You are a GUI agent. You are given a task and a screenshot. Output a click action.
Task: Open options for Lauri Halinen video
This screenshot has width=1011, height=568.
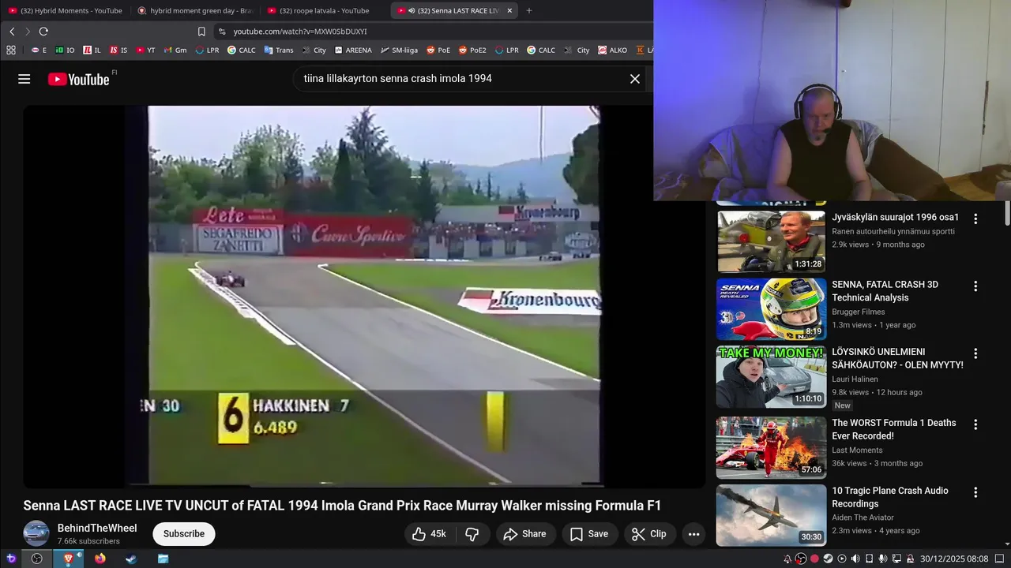[975, 353]
